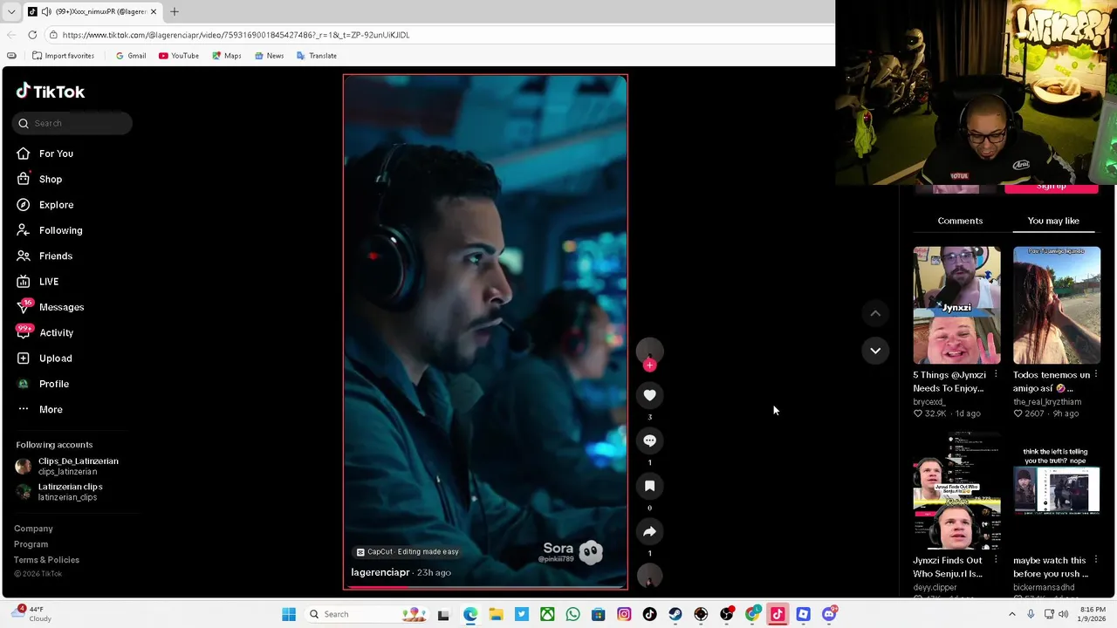Open Microsoft Edge from the taskbar

click(470, 614)
